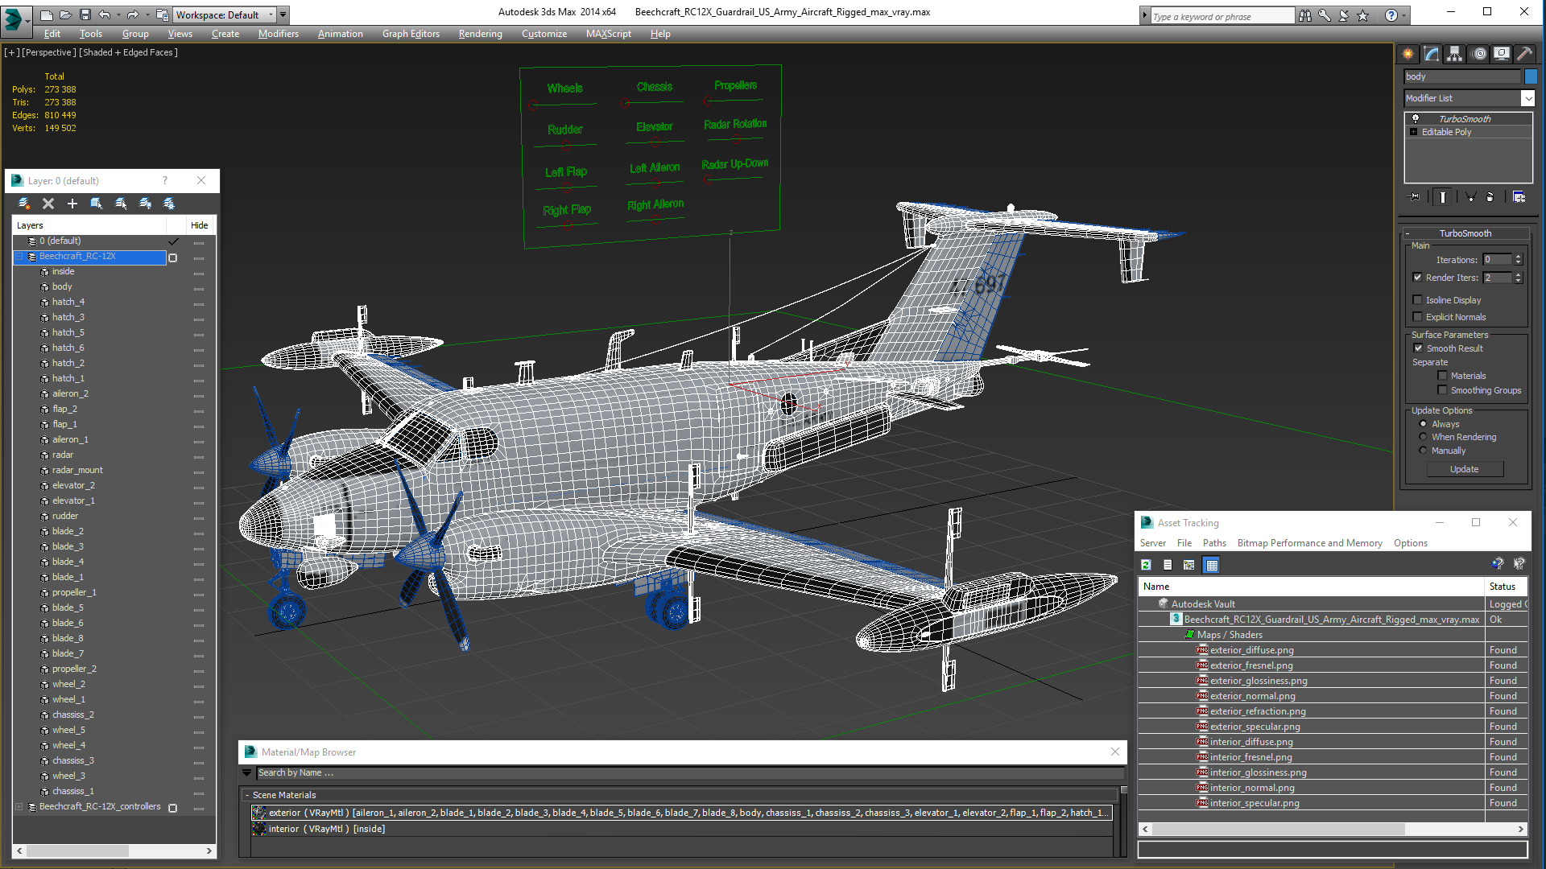This screenshot has width=1546, height=869.
Task: Open the Graph Editors menu
Action: click(411, 34)
